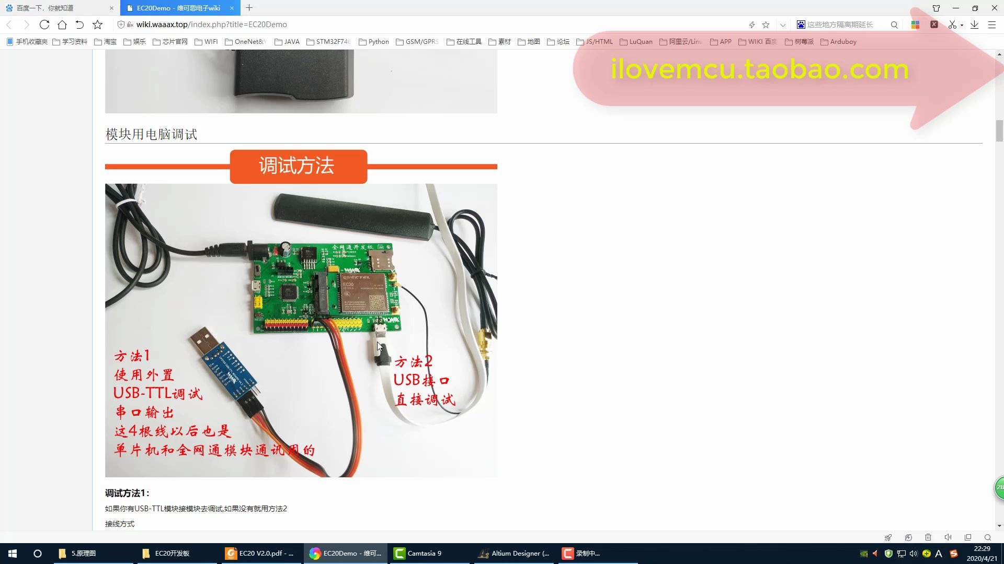The width and height of the screenshot is (1004, 564).
Task: Click the NVIDIA icon in the system tray
Action: click(864, 554)
